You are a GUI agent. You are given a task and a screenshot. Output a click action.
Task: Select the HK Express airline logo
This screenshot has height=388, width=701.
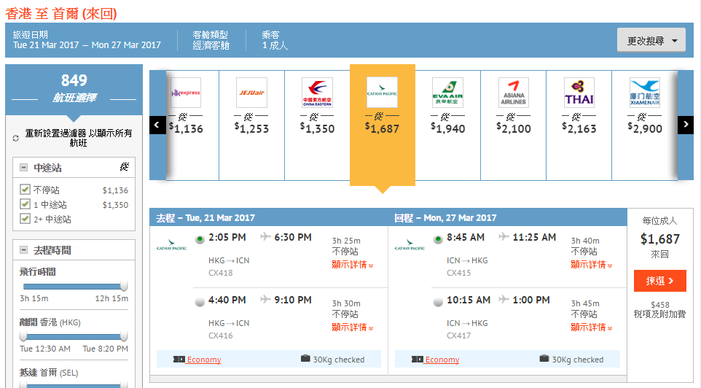(186, 93)
